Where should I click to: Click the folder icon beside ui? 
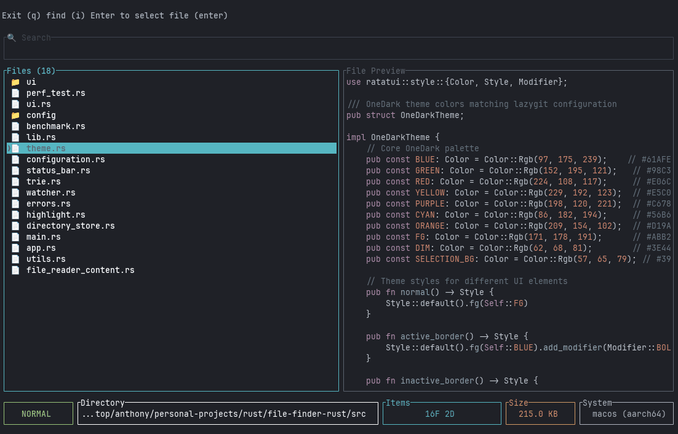tap(15, 81)
